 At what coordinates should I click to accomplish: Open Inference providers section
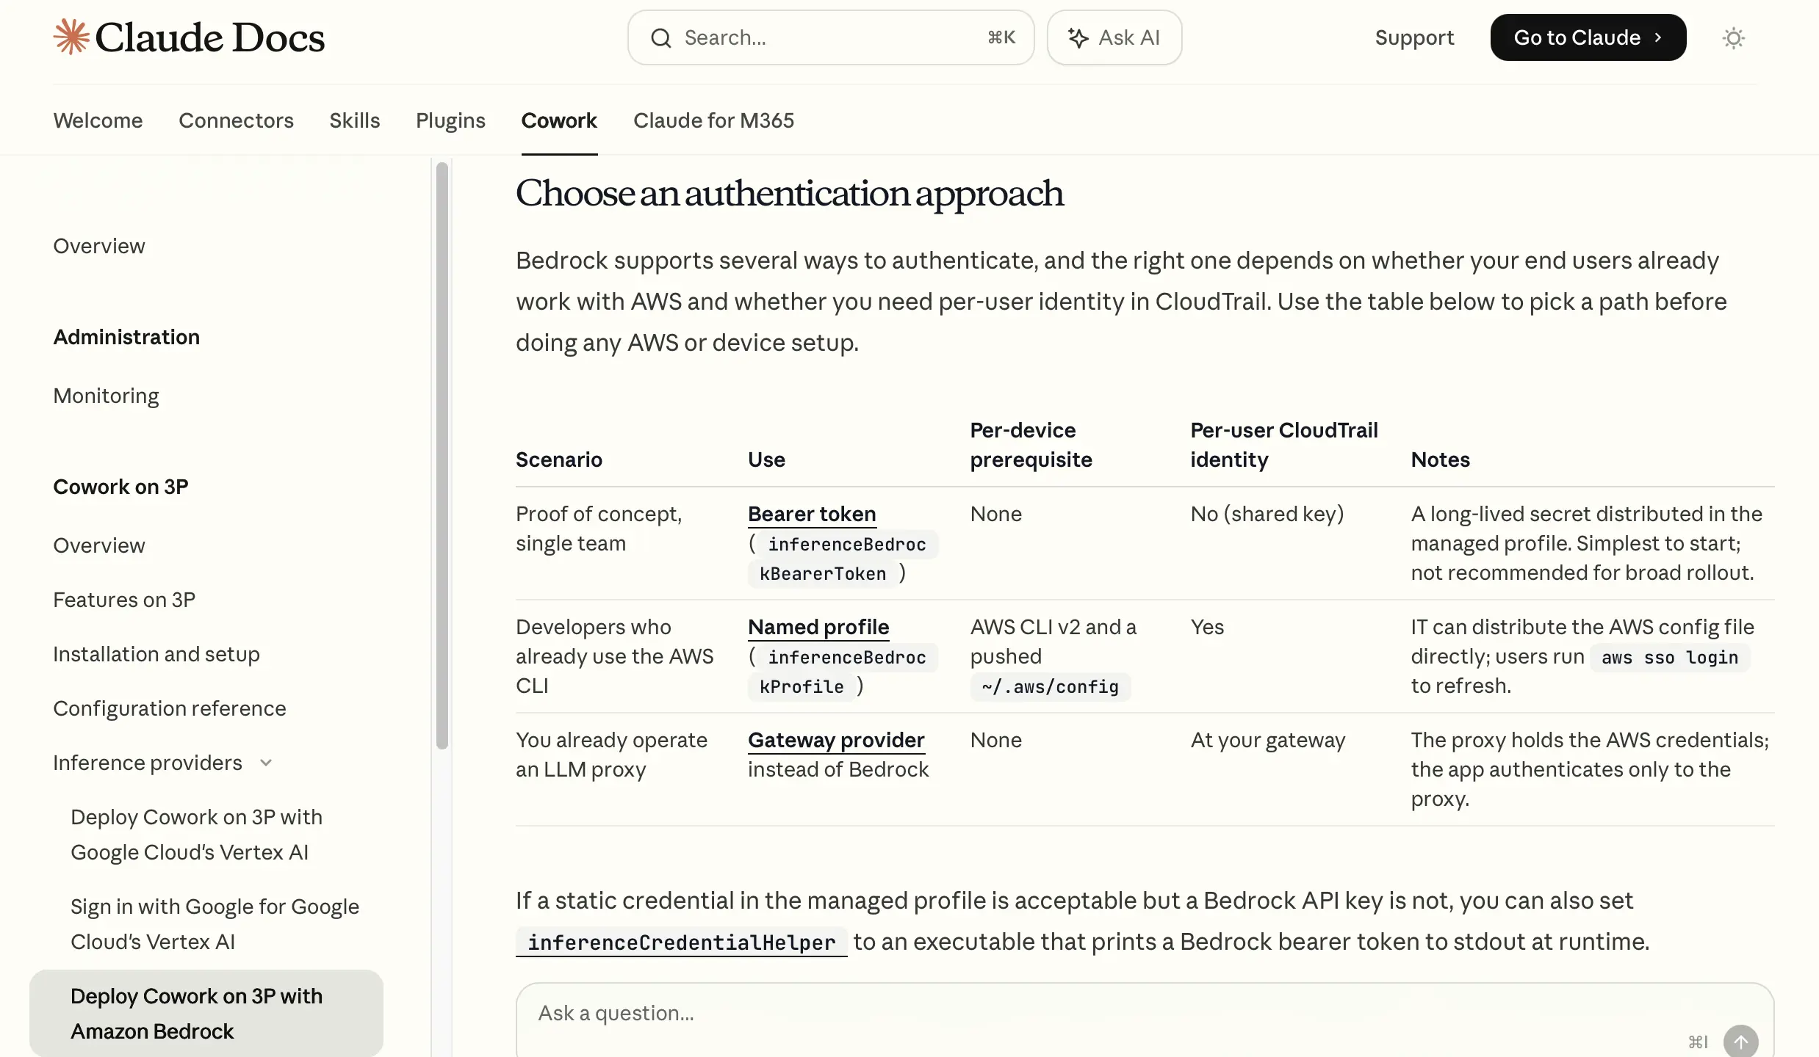pos(148,763)
